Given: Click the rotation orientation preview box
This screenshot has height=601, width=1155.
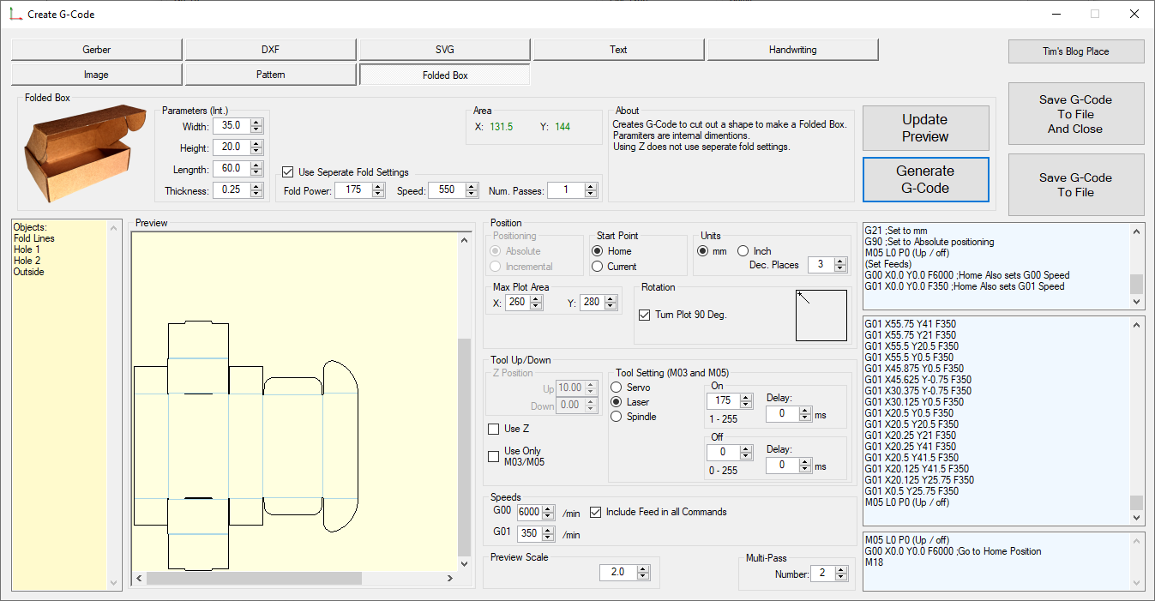Looking at the screenshot, I should coord(821,316).
